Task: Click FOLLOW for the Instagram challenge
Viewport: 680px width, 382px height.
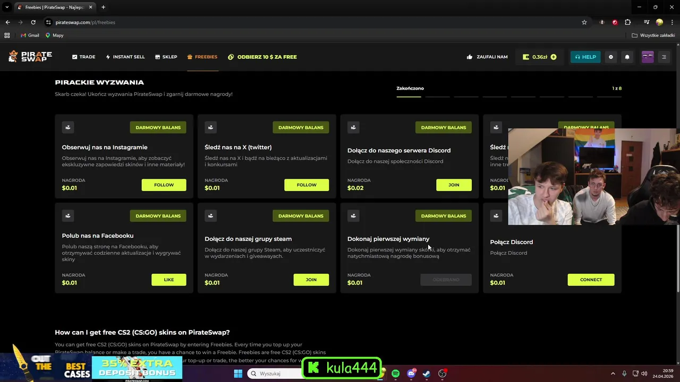Action: [x=164, y=185]
